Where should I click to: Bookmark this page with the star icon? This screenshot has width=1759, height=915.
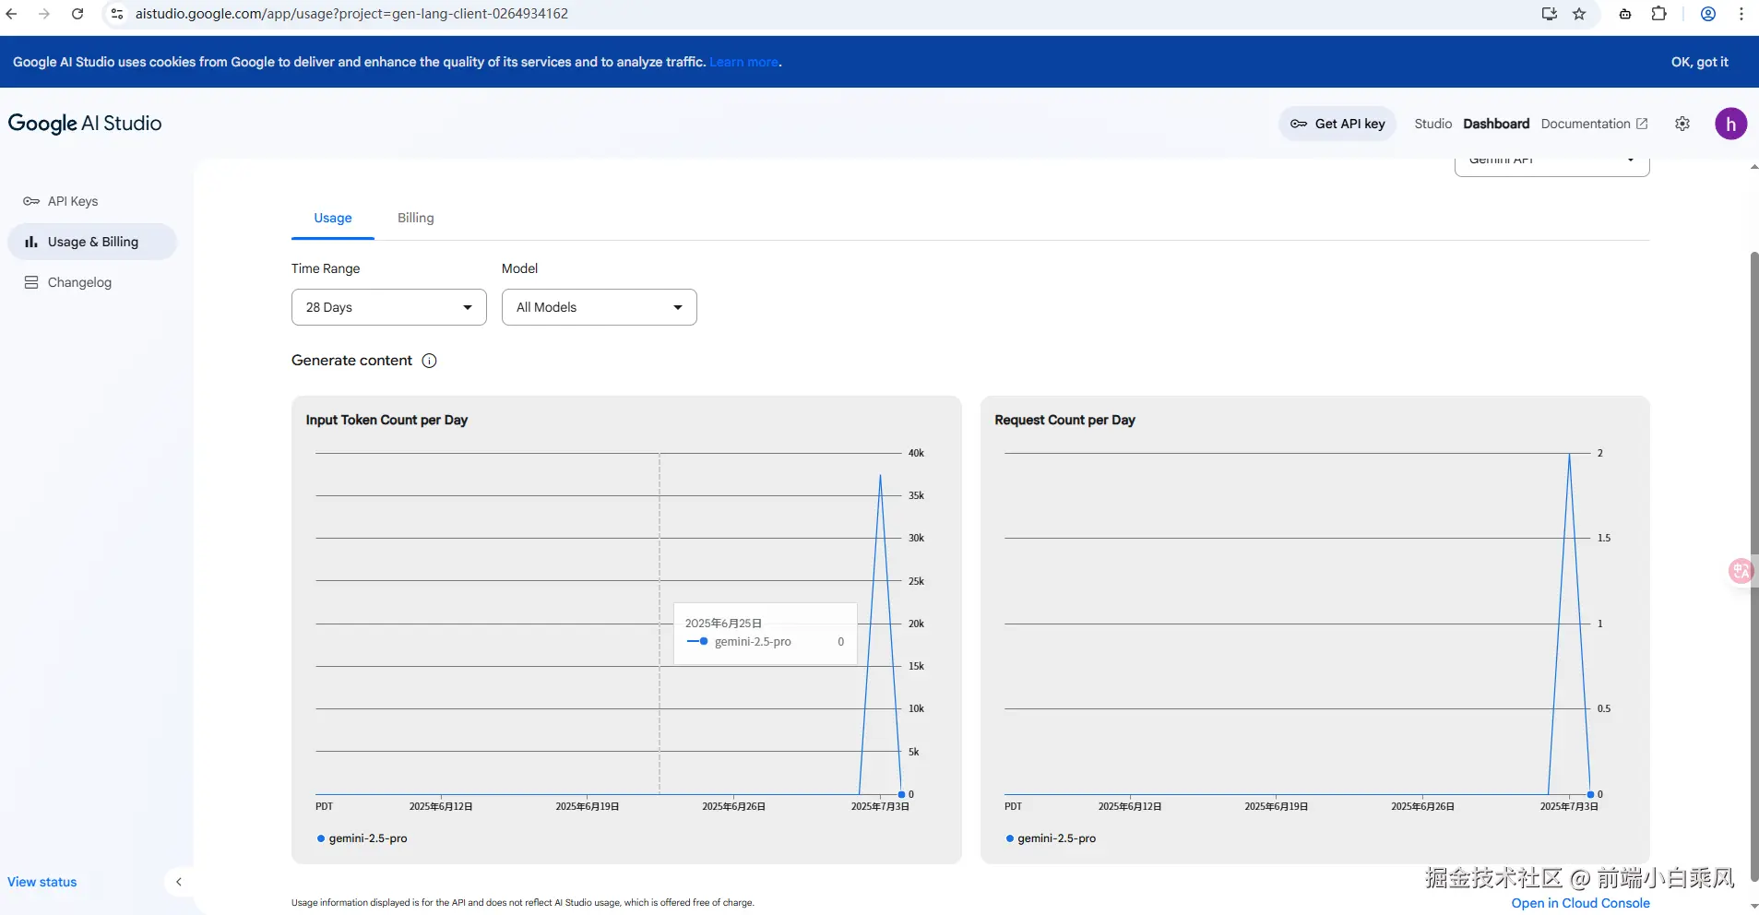click(x=1579, y=14)
